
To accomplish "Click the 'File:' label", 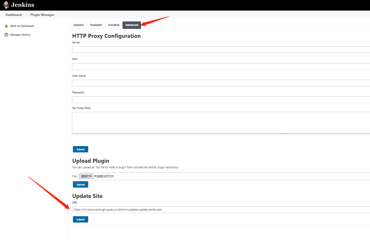I will [x=75, y=176].
